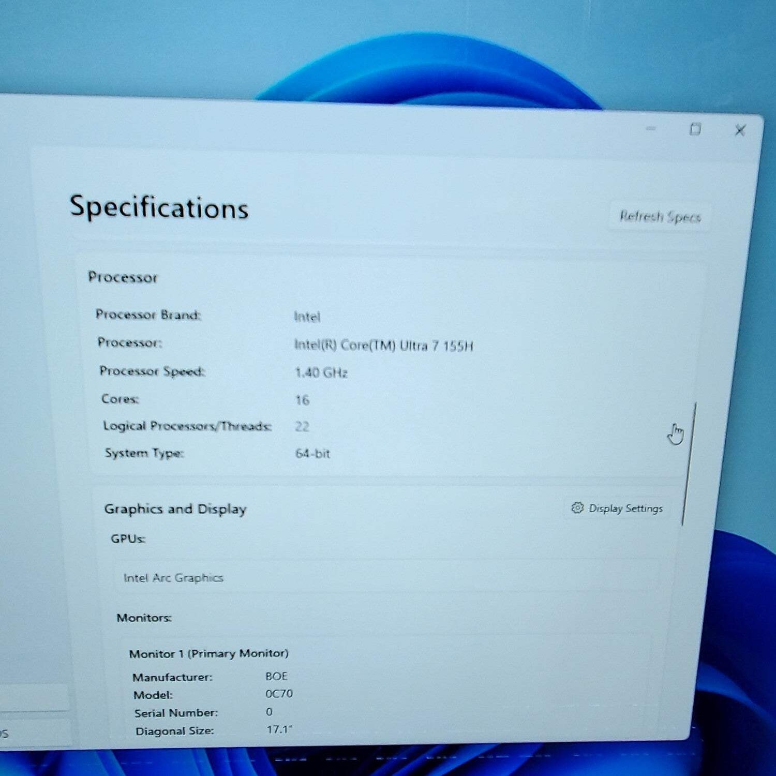Click the Refresh Specs button
Viewport: 776px width, 776px height.
coord(660,216)
